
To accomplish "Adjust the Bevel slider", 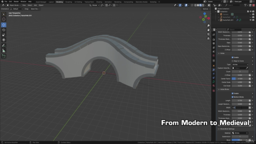I will [x=240, y=140].
